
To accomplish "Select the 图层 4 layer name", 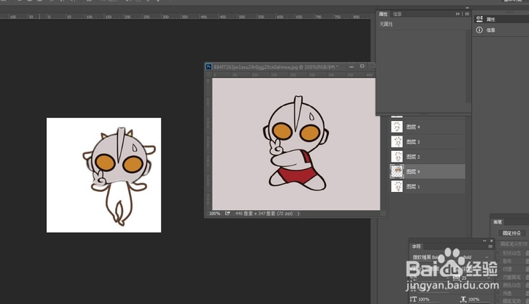I will tap(413, 127).
